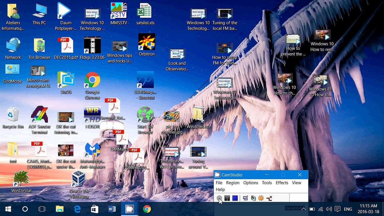Open the CamStudio Region menu
384x216 pixels.
point(233,183)
